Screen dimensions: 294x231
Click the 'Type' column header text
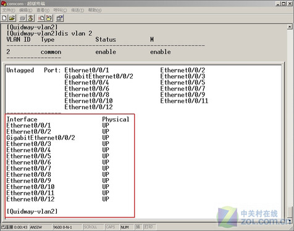tap(48, 39)
